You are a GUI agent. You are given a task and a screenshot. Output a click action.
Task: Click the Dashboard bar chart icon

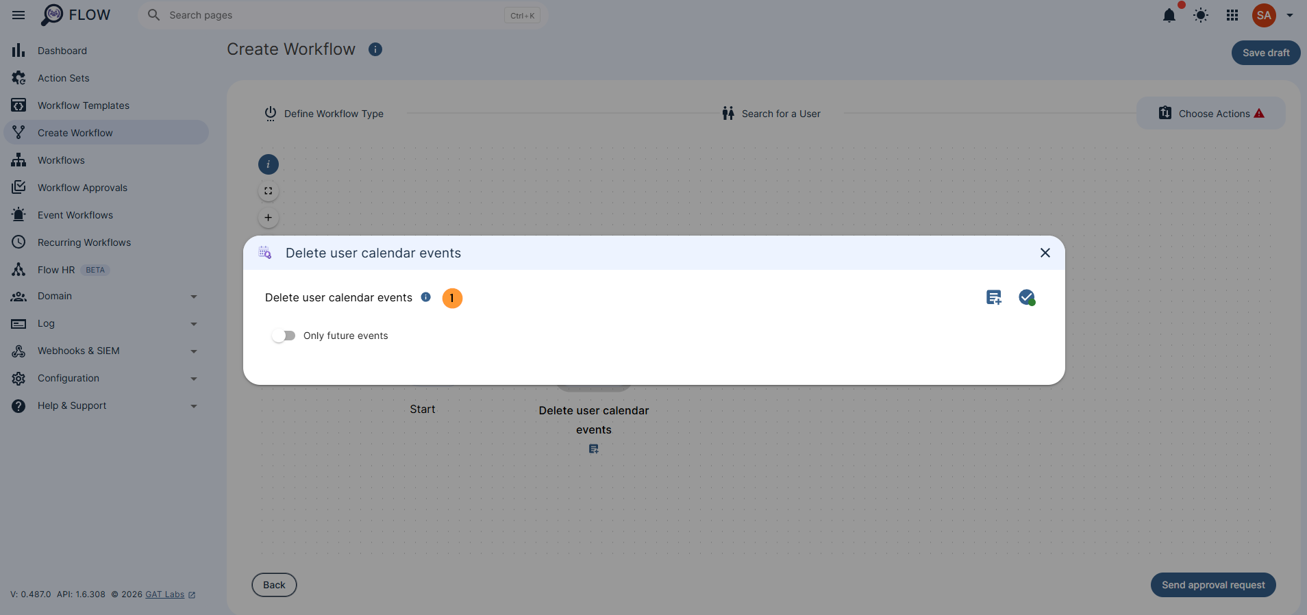coord(18,51)
